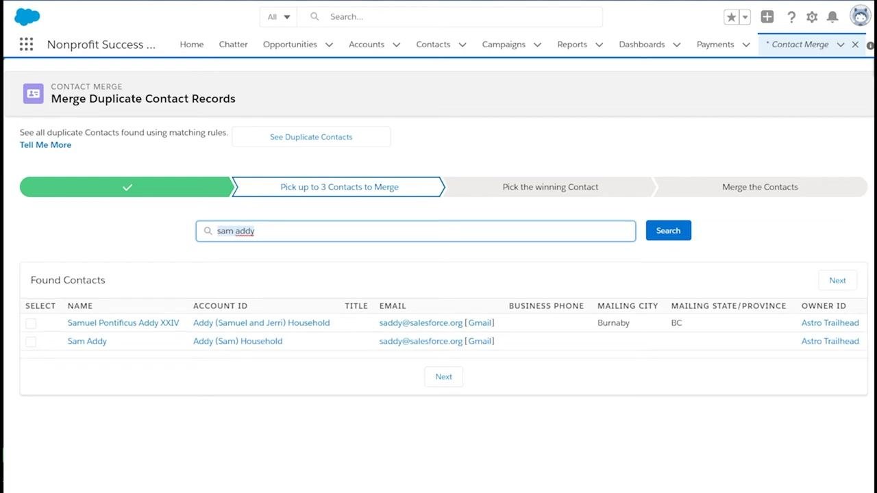Expand the Contact Merge tab dropdown chevron
This screenshot has width=877, height=493.
tap(840, 45)
